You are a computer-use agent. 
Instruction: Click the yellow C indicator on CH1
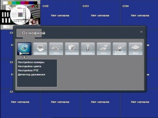[36, 7]
